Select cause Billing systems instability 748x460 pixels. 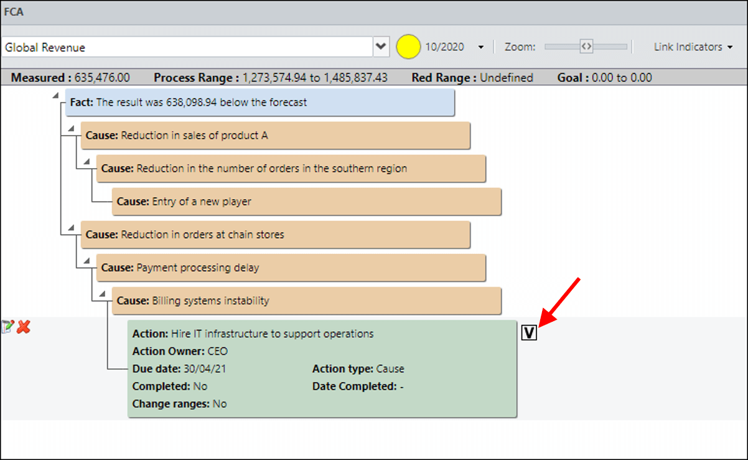[x=307, y=301]
